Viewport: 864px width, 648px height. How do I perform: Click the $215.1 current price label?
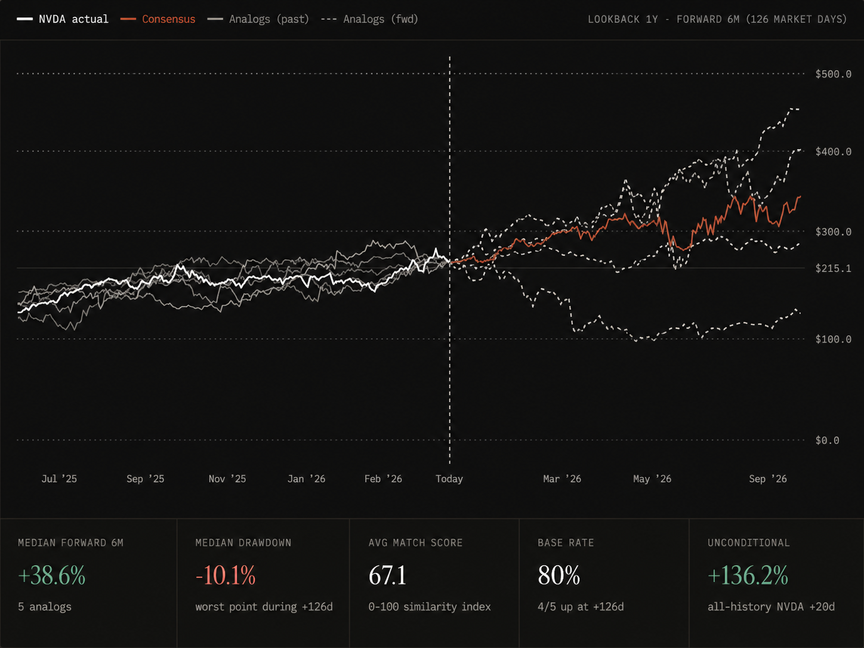click(x=833, y=268)
